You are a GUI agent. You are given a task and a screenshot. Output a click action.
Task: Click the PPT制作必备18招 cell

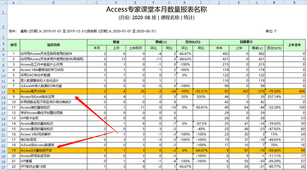(x=54, y=167)
